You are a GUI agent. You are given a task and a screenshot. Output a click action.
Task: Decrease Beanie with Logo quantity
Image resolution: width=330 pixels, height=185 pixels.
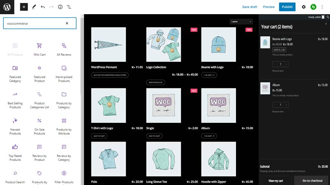coord(274,64)
